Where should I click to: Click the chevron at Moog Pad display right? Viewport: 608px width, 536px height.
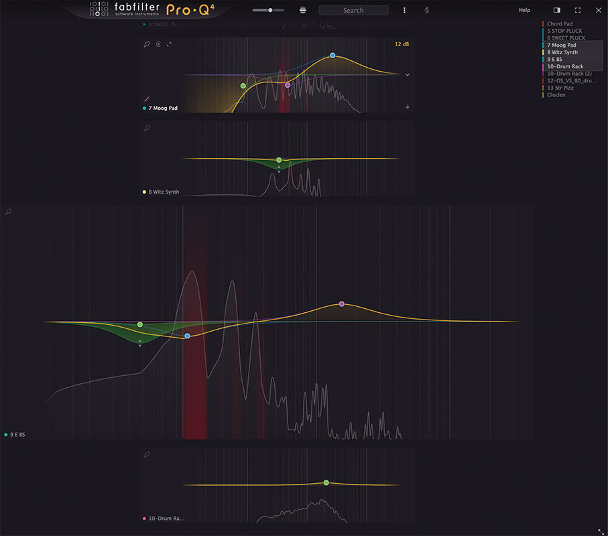[x=408, y=74]
